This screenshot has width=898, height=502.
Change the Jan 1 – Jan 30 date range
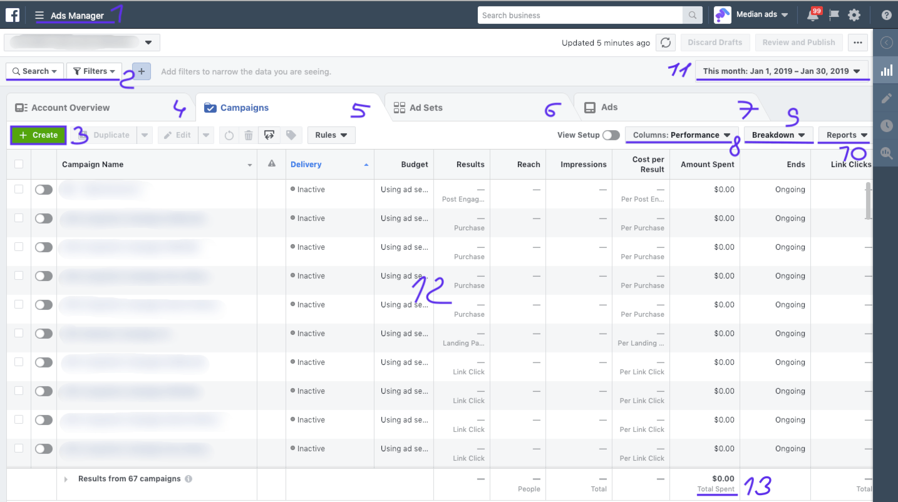pos(782,71)
